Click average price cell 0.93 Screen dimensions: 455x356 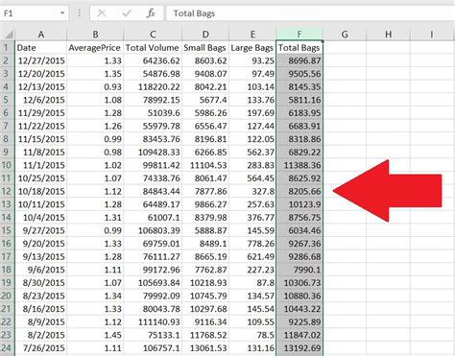[95, 86]
